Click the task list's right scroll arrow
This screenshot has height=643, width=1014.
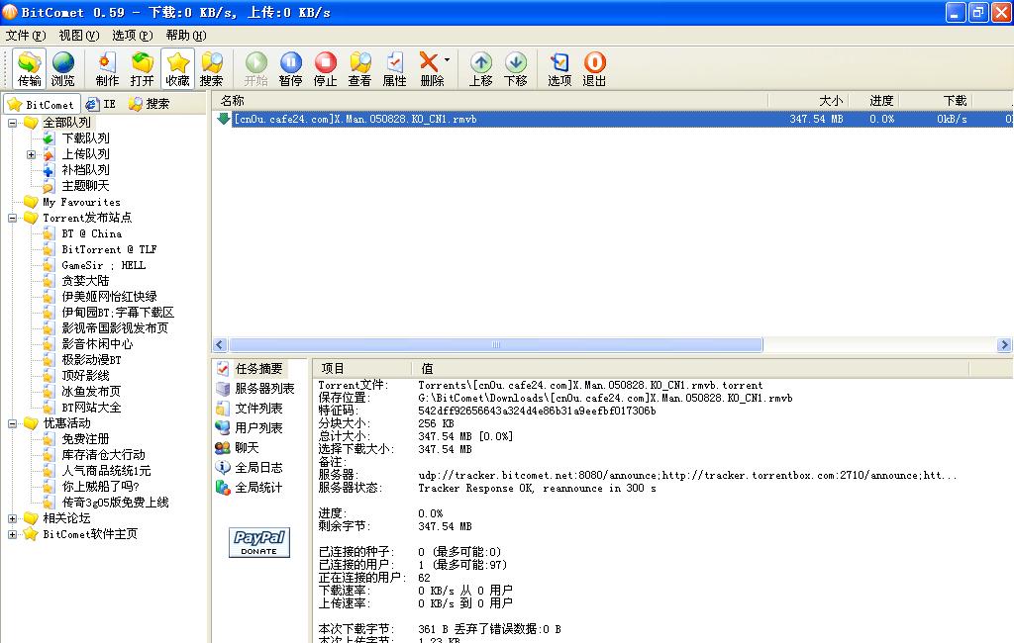point(1004,345)
